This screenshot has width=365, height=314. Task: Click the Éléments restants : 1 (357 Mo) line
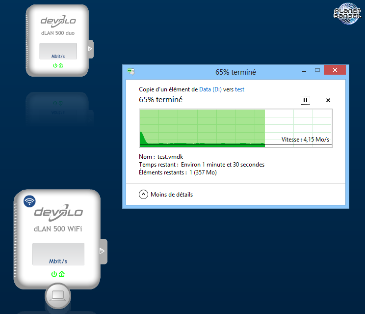[x=178, y=172]
